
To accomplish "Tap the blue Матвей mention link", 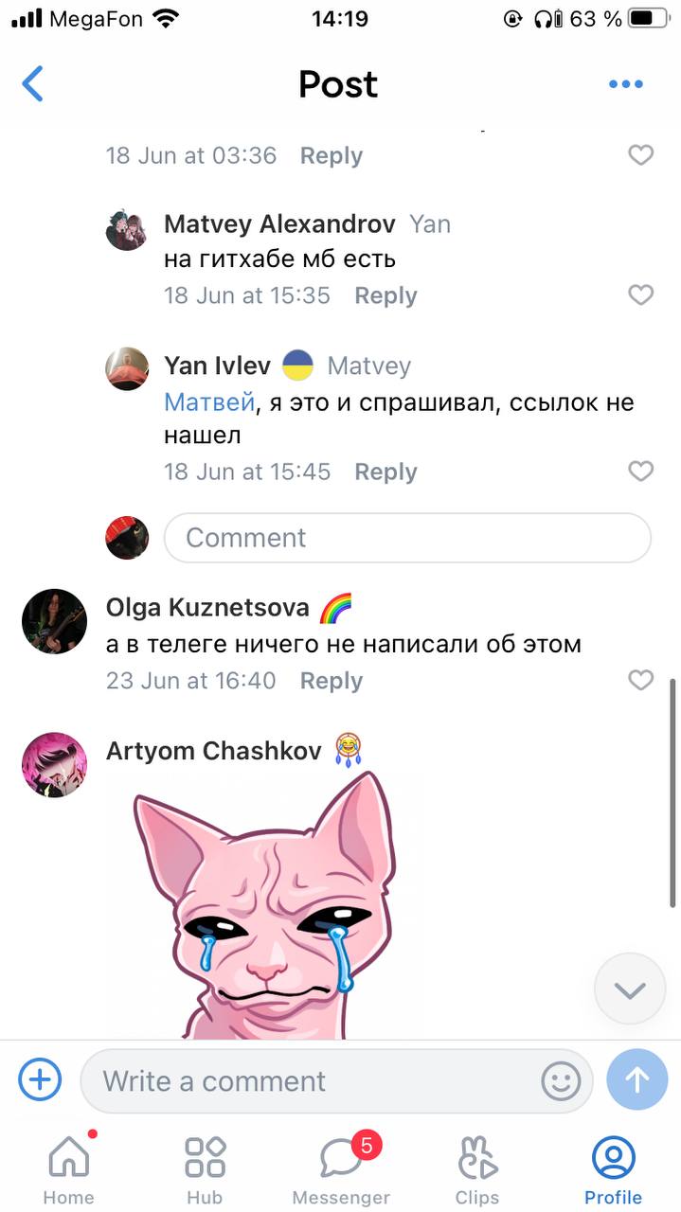I will coord(209,402).
